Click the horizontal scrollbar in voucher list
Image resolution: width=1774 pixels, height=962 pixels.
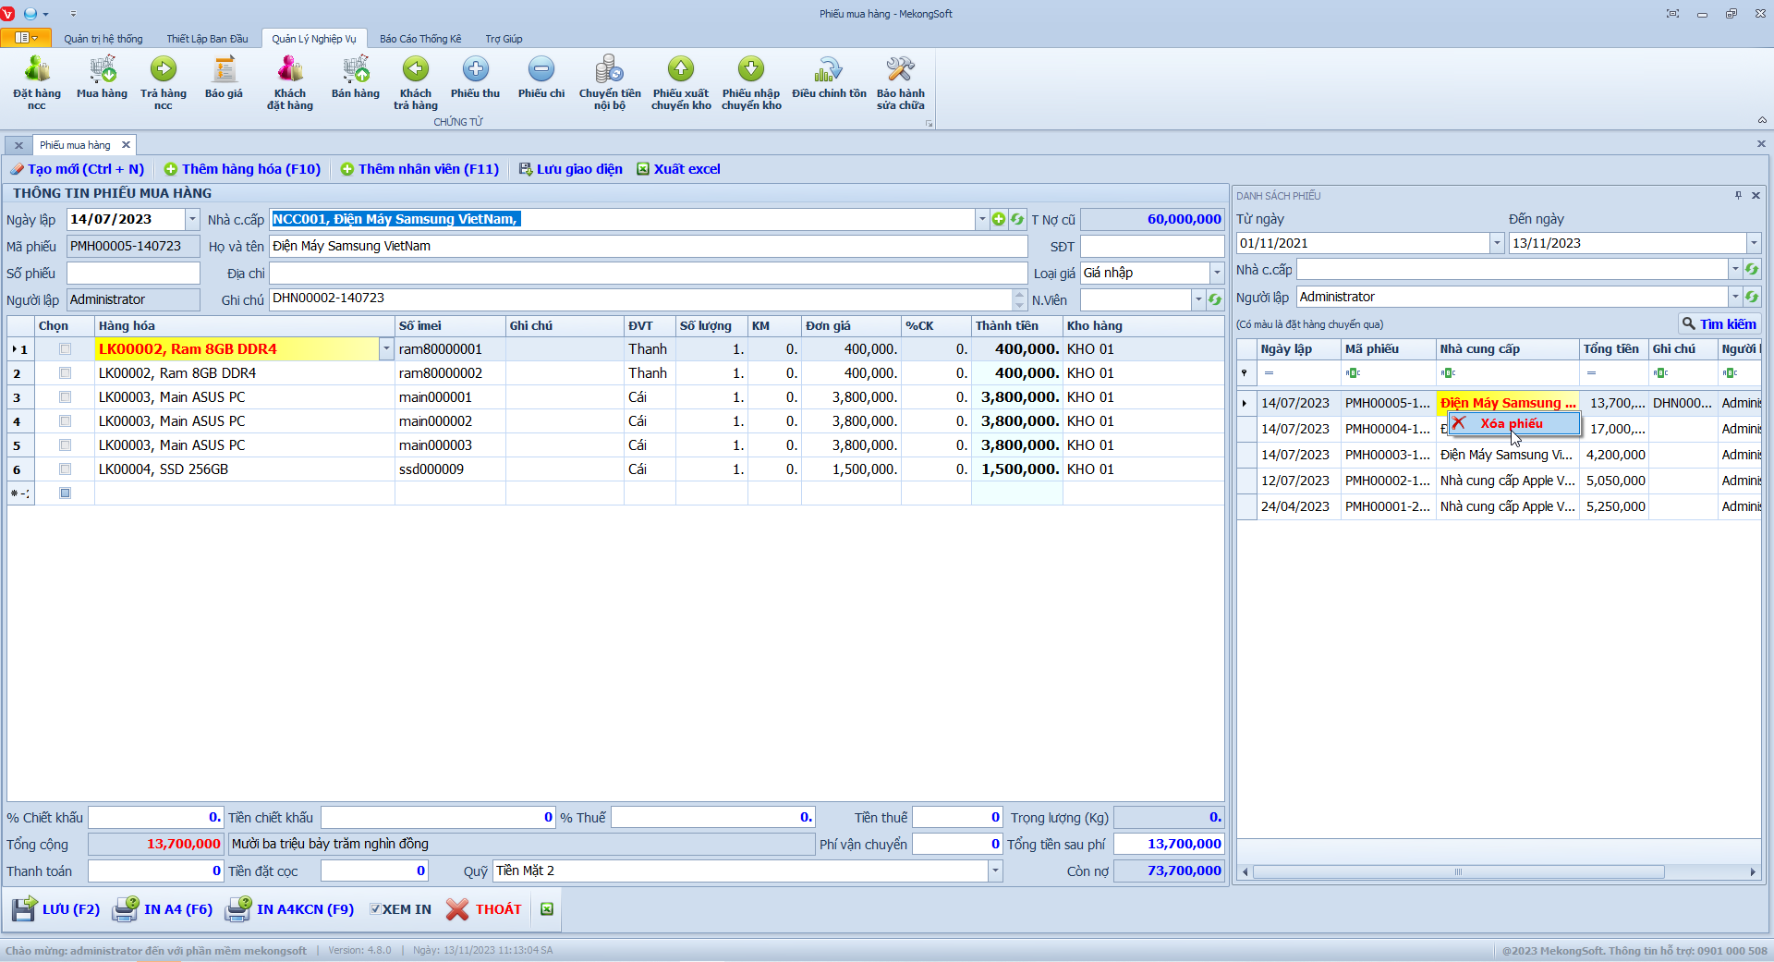(x=1458, y=872)
